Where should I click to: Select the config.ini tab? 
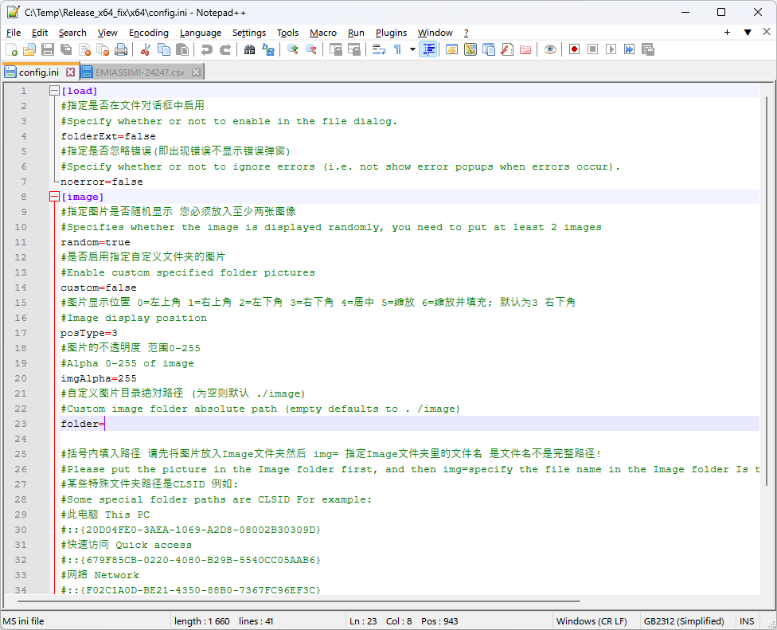click(39, 72)
